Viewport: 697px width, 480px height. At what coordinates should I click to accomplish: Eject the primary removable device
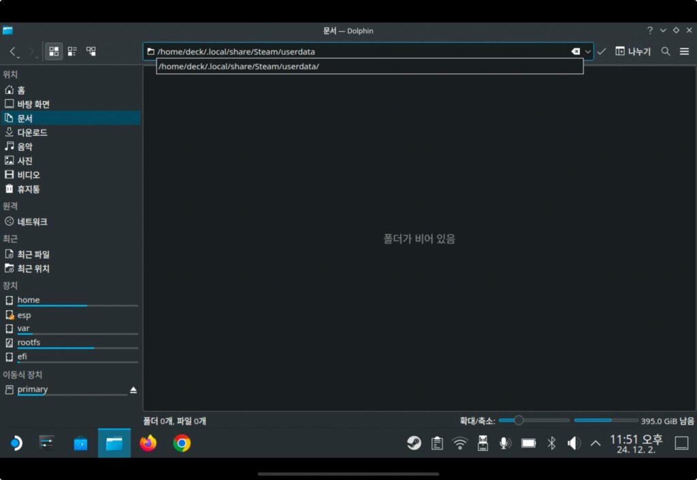pyautogui.click(x=133, y=390)
